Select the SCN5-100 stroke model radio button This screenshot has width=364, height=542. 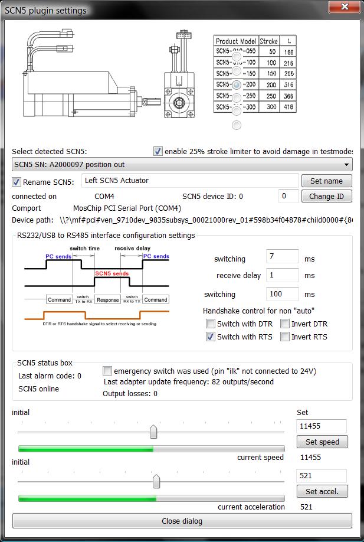pos(236,70)
